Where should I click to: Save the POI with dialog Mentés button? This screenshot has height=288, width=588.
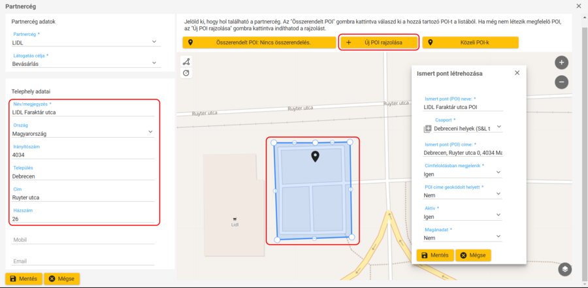(434, 255)
